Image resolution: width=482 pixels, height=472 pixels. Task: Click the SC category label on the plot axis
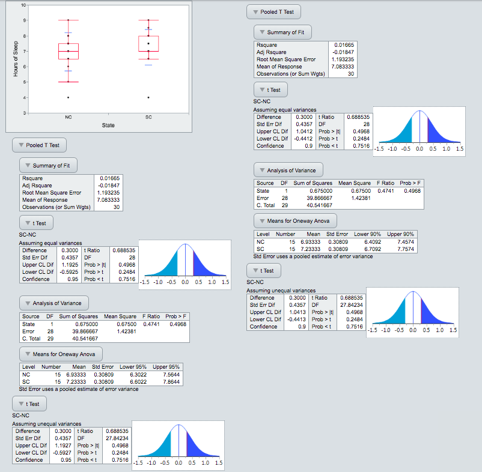click(148, 117)
